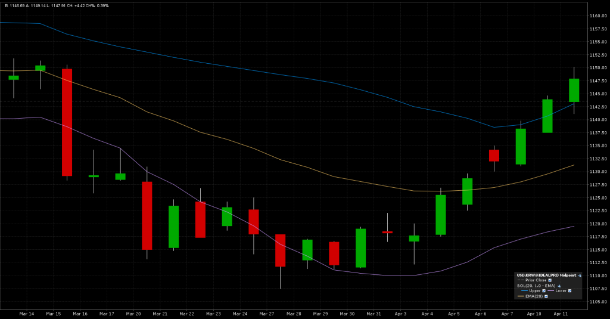
Task: Click the green candle on Apr 7
Action: [521, 147]
